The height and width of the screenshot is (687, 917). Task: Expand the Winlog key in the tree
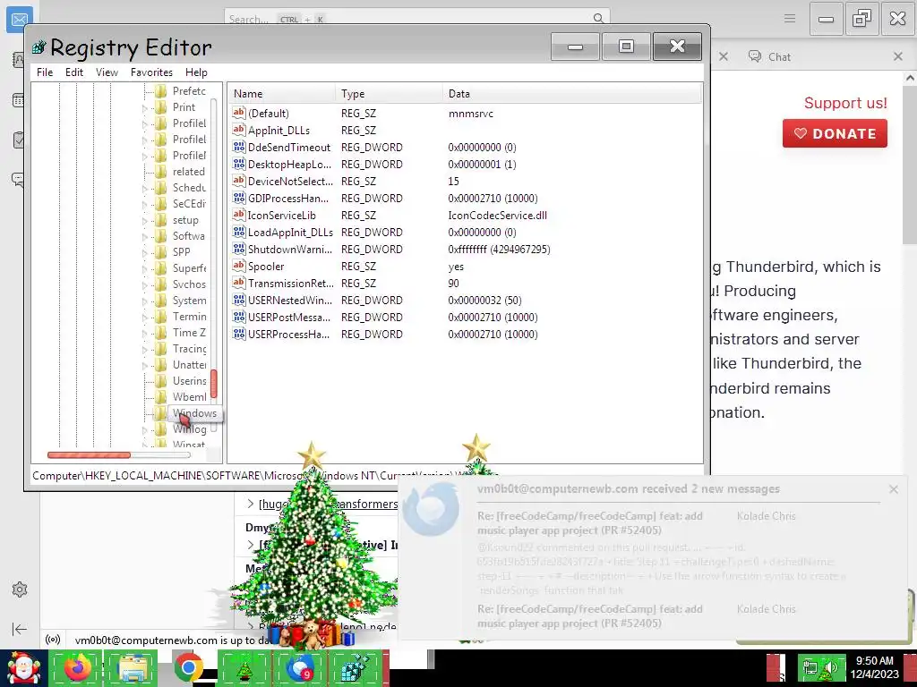[145, 430]
